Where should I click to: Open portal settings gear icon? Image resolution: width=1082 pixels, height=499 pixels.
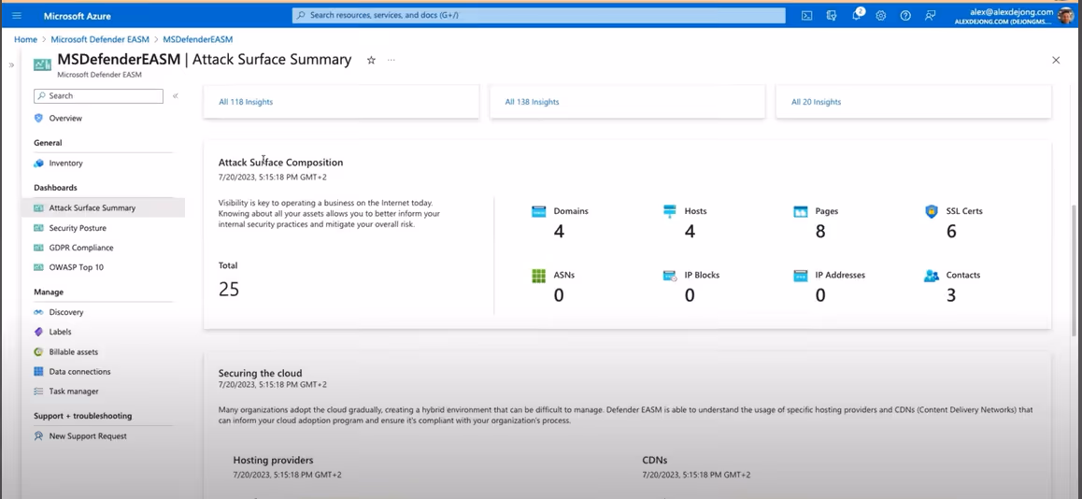[x=880, y=15]
